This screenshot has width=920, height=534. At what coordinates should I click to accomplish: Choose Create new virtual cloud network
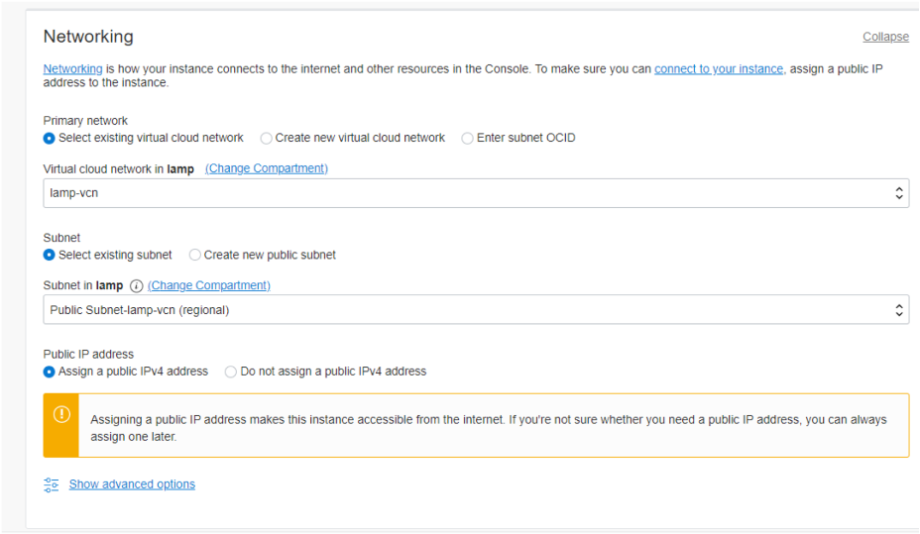[267, 139]
